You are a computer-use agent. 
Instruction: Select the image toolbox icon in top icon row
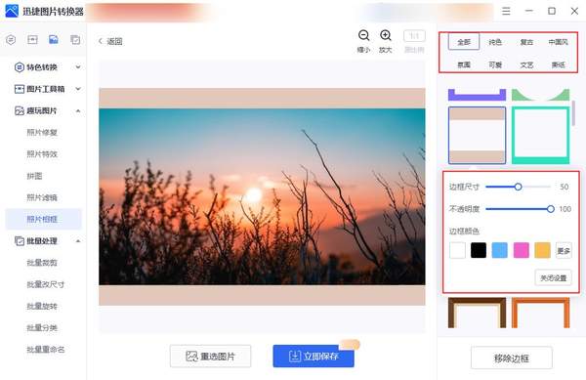coord(32,40)
